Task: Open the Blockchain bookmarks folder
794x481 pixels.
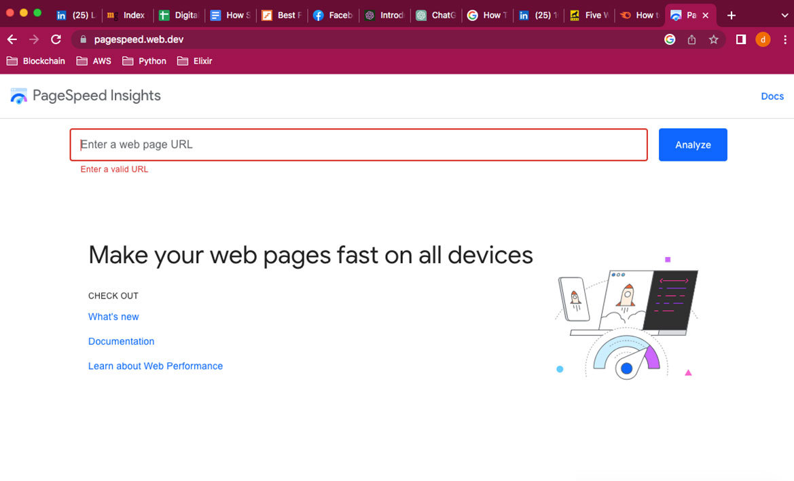Action: [x=36, y=61]
